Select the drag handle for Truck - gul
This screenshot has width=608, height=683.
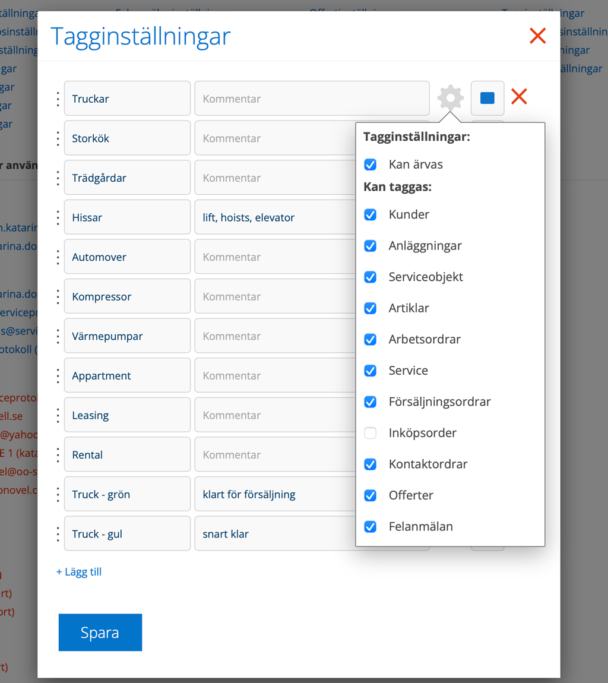click(x=58, y=534)
